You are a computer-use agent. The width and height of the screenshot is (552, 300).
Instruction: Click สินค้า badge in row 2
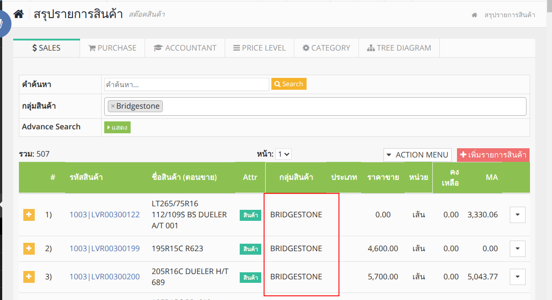coord(250,249)
